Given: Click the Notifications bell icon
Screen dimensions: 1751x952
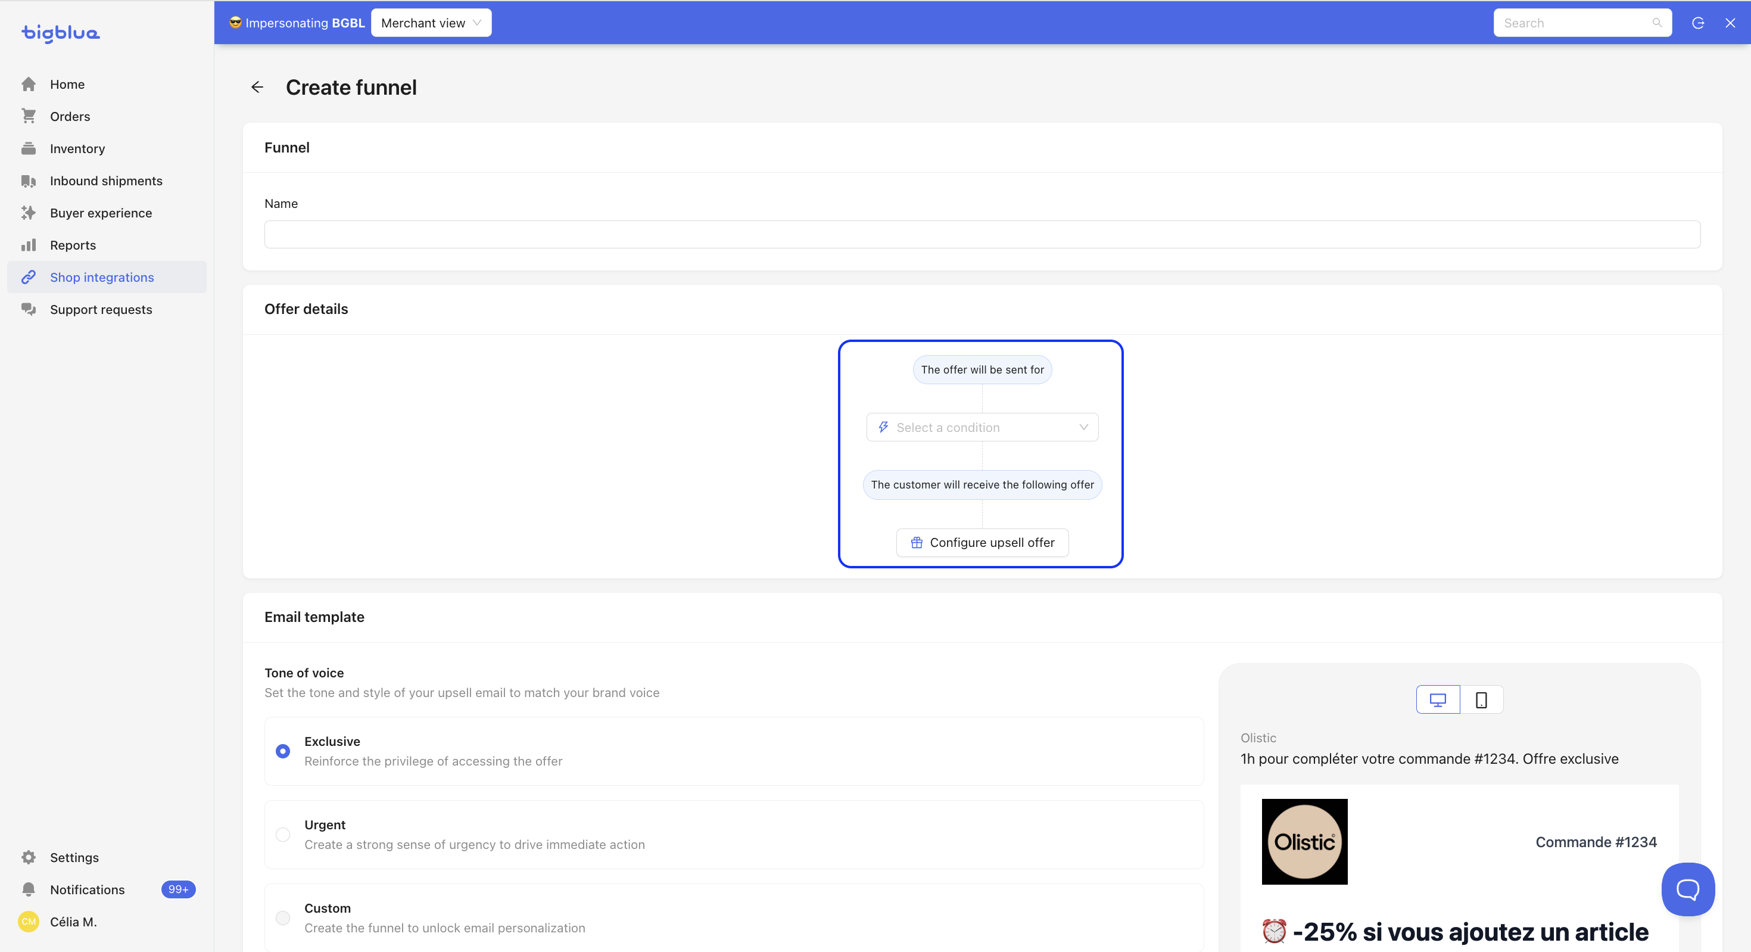Looking at the screenshot, I should pyautogui.click(x=29, y=889).
